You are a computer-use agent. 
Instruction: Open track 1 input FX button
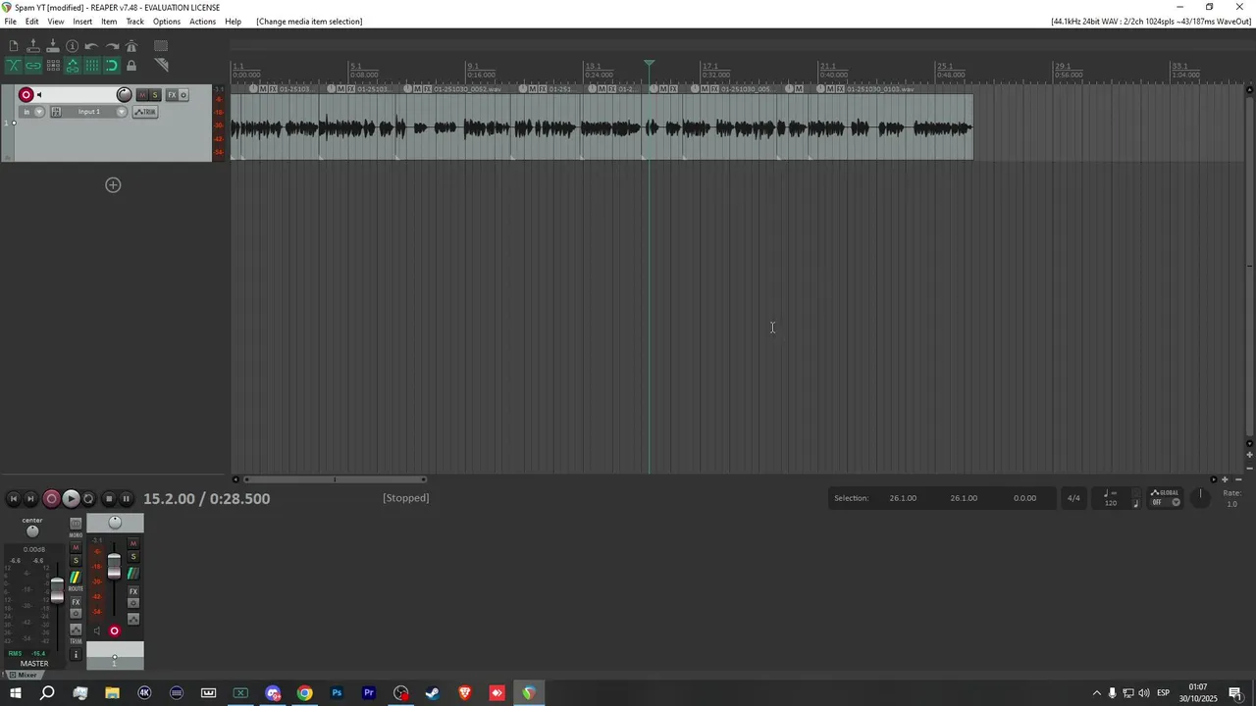click(56, 112)
